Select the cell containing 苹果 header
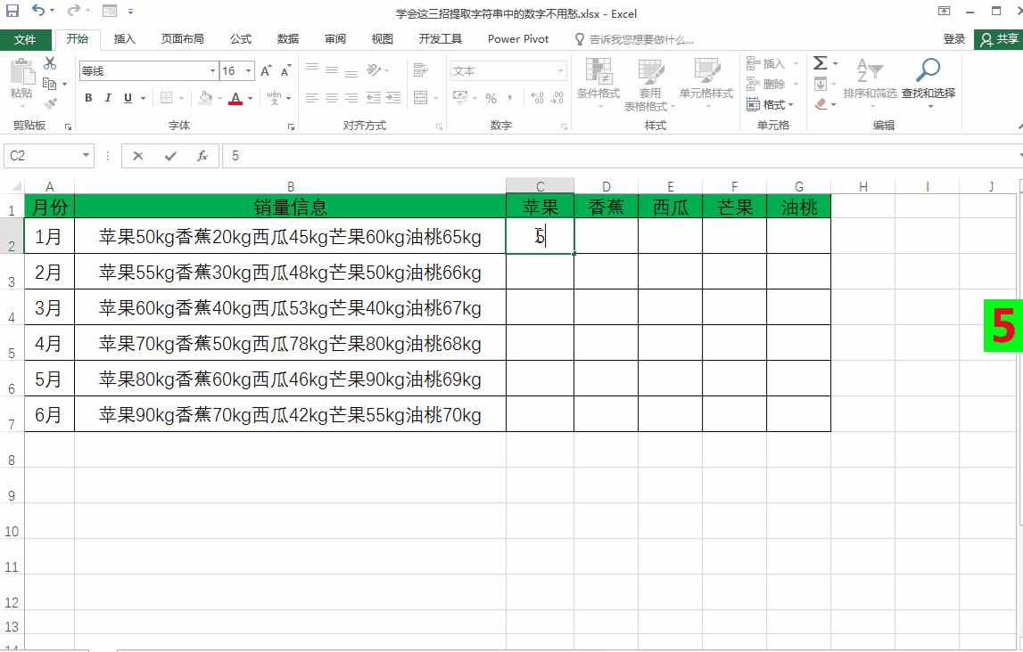 pos(540,206)
